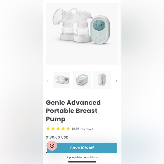164x164 pixels.
Task: Select the thumbnail showing pump with bottles
Action: [62, 80]
